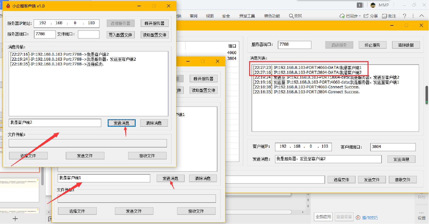Screen dimensions: 429x224
Task: Click 发送文件 in second client window
Action: [x=134, y=211]
